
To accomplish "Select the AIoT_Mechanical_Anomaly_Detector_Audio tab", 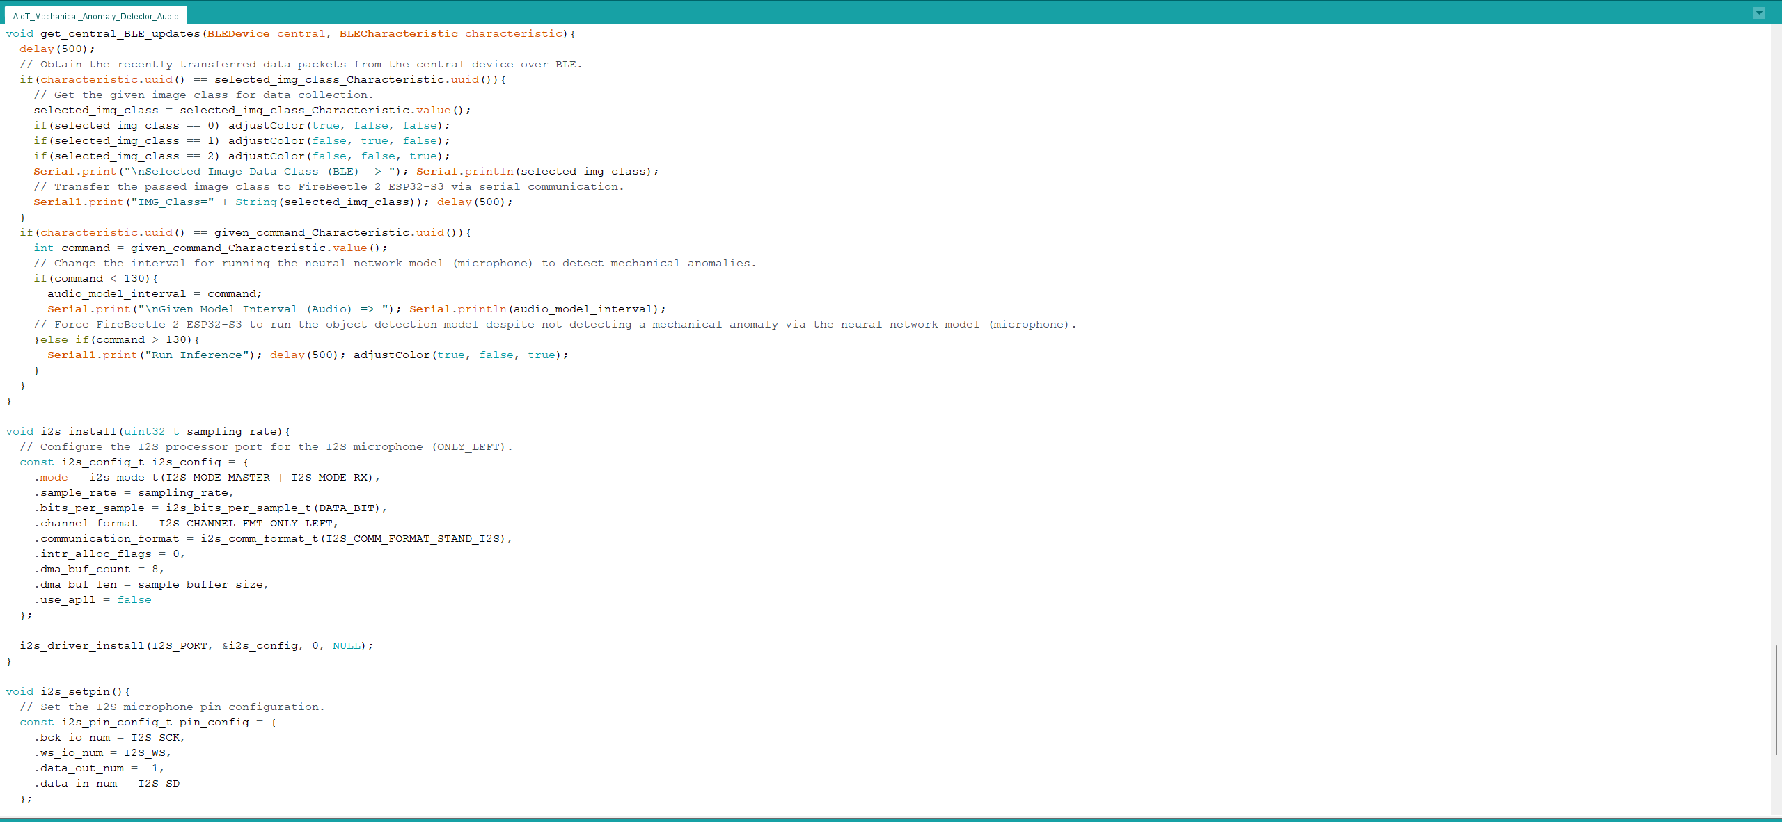I will [95, 16].
